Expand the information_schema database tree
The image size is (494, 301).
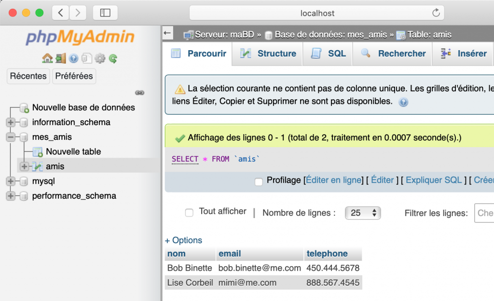pos(11,122)
